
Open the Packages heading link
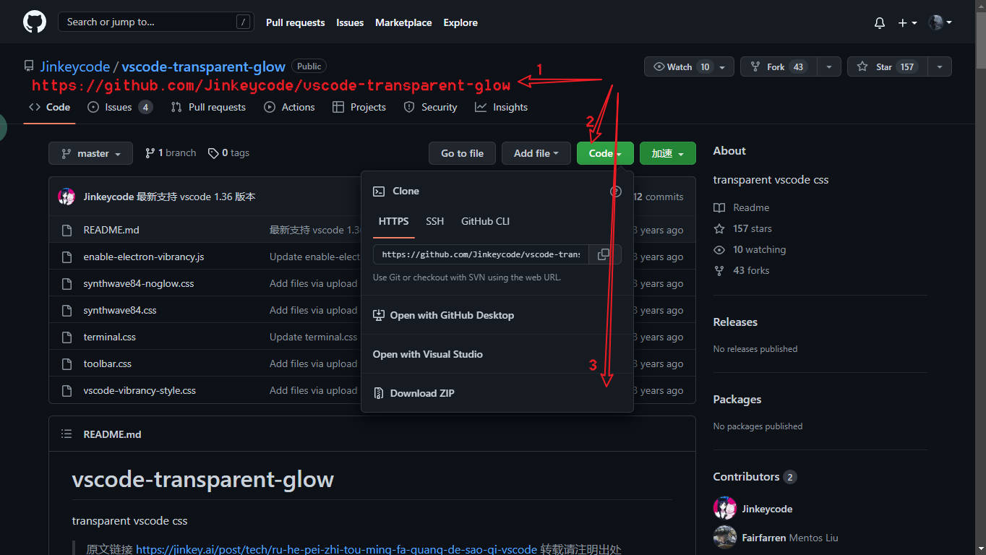pyautogui.click(x=737, y=400)
